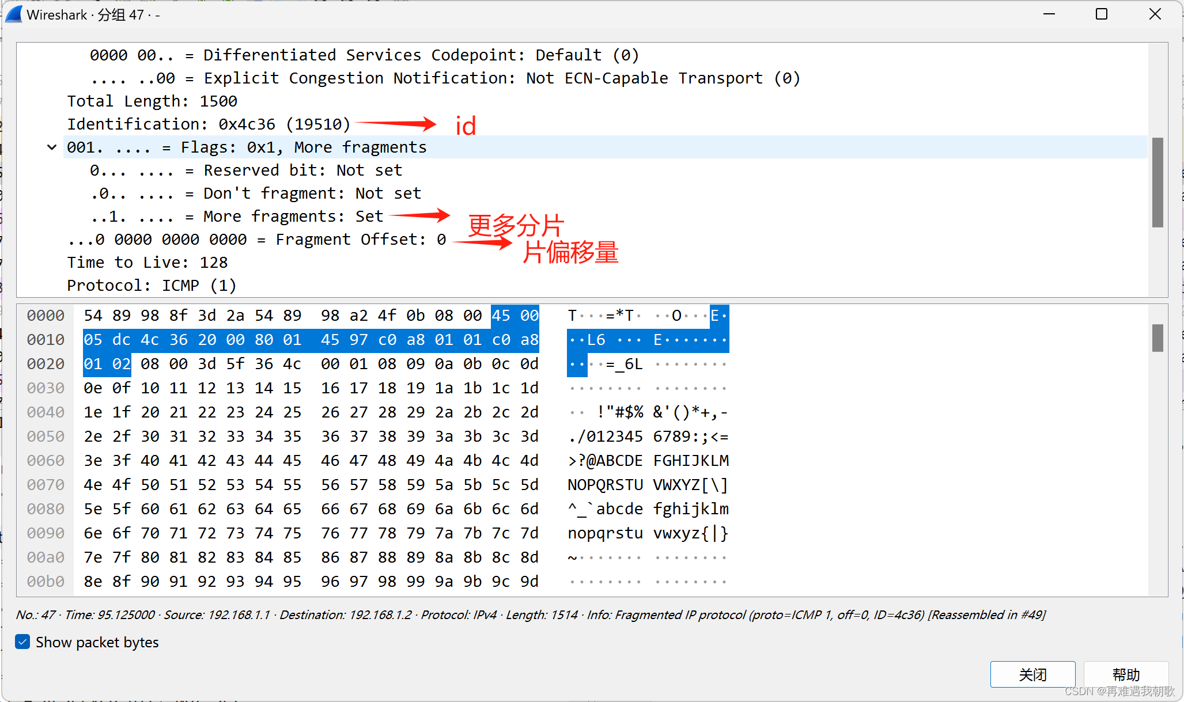Image resolution: width=1184 pixels, height=702 pixels.
Task: Select the Total Length 1500 line
Action: pos(152,101)
